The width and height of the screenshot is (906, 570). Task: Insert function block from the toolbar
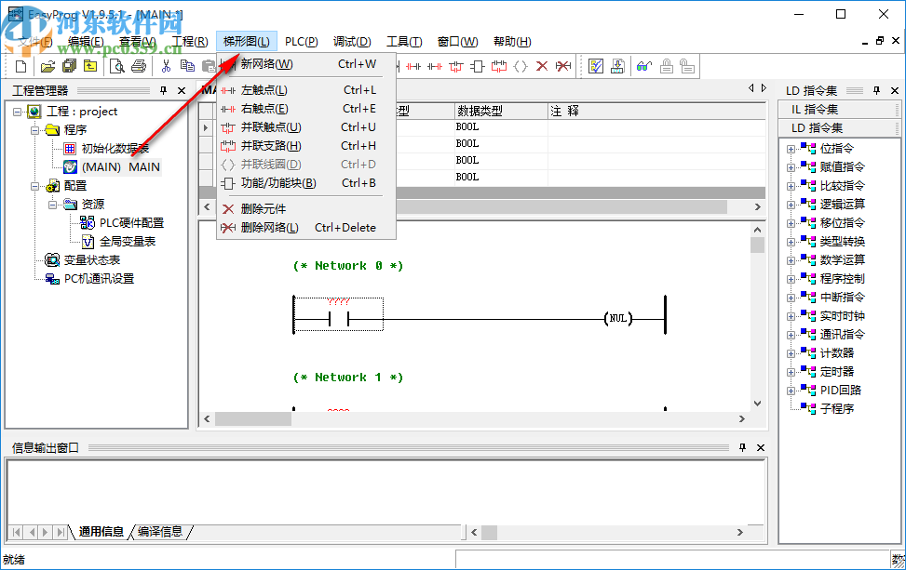pyautogui.click(x=478, y=66)
